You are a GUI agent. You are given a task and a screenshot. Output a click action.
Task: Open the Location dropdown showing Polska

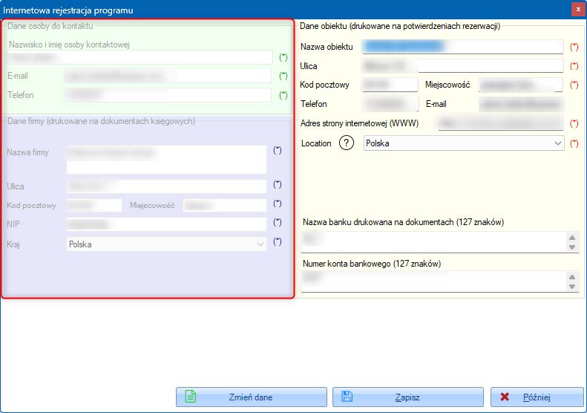click(x=464, y=143)
